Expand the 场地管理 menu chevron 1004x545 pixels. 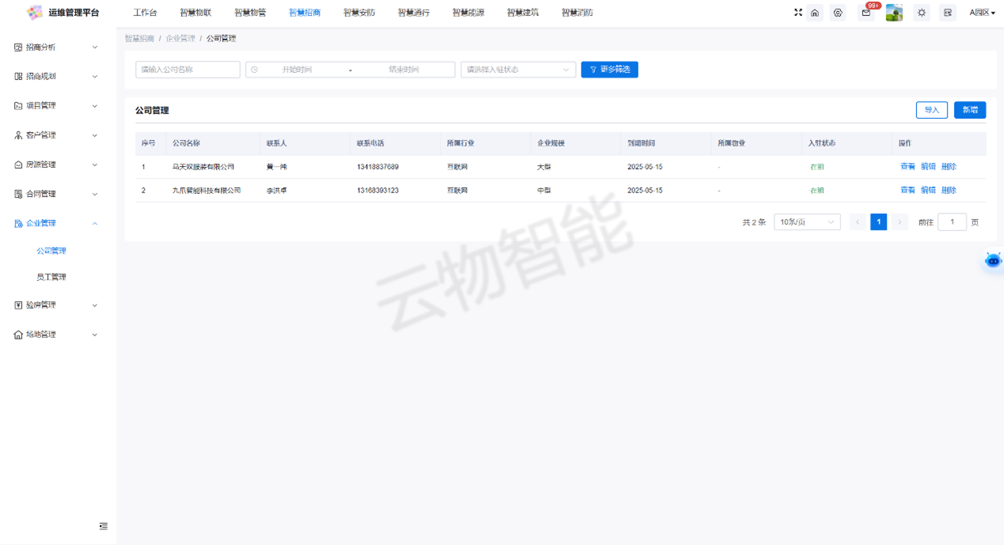coord(95,335)
